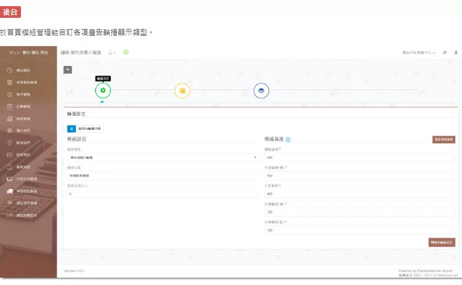Click the back arrow button
Screen dimensions: 462x285
tap(68, 70)
